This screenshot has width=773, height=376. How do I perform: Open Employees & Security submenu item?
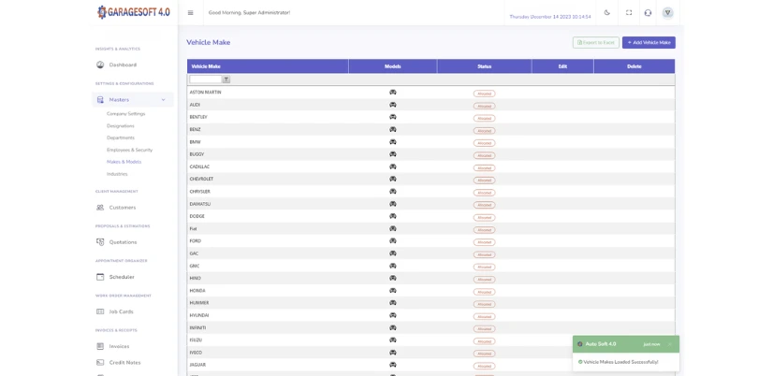[129, 150]
